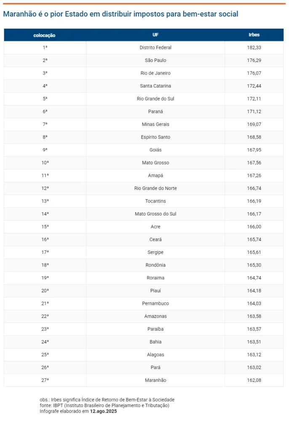Click the Irbes value 168,58
Screen dimensions: 289x431
pyautogui.click(x=254, y=137)
